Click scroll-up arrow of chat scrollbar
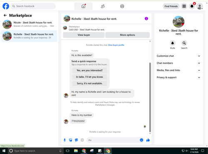Image resolution: width=208 pixels, height=154 pixels. coord(150,41)
